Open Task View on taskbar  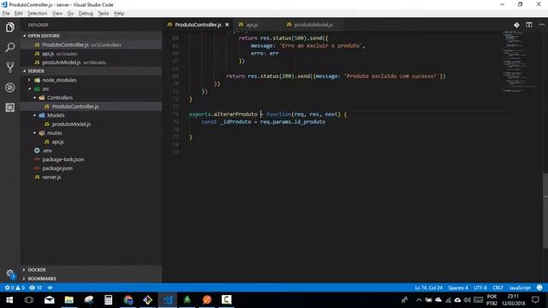29,300
